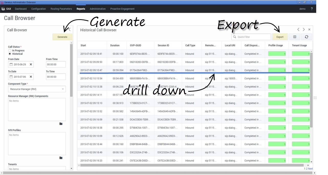328x175 pixels.
Task: Open the Routing Parameters menu
Action: (61, 9)
